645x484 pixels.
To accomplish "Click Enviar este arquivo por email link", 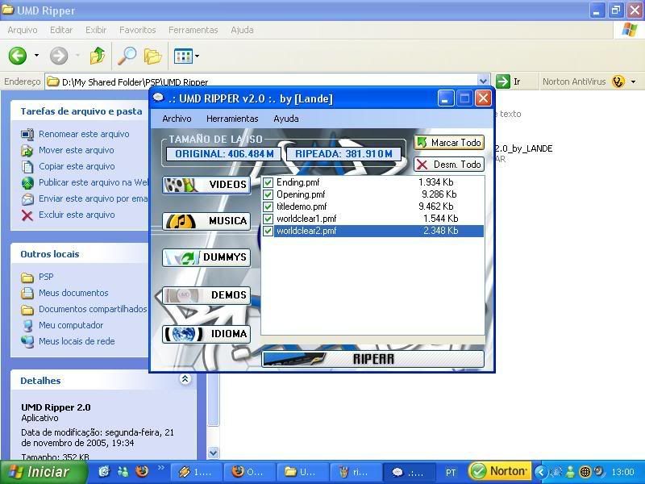I will pos(94,198).
